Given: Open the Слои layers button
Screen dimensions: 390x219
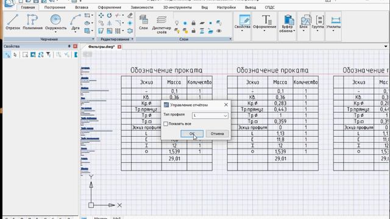Looking at the screenshot, I should [x=143, y=23].
